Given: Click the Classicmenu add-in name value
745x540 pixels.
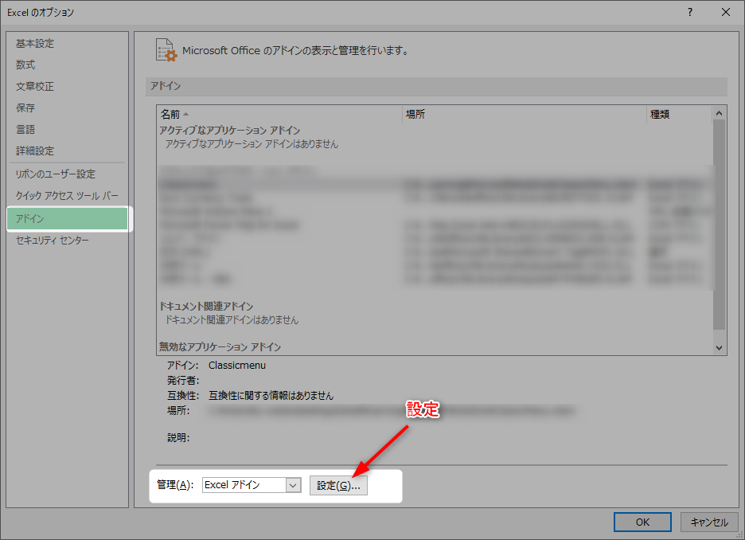Looking at the screenshot, I should (237, 365).
